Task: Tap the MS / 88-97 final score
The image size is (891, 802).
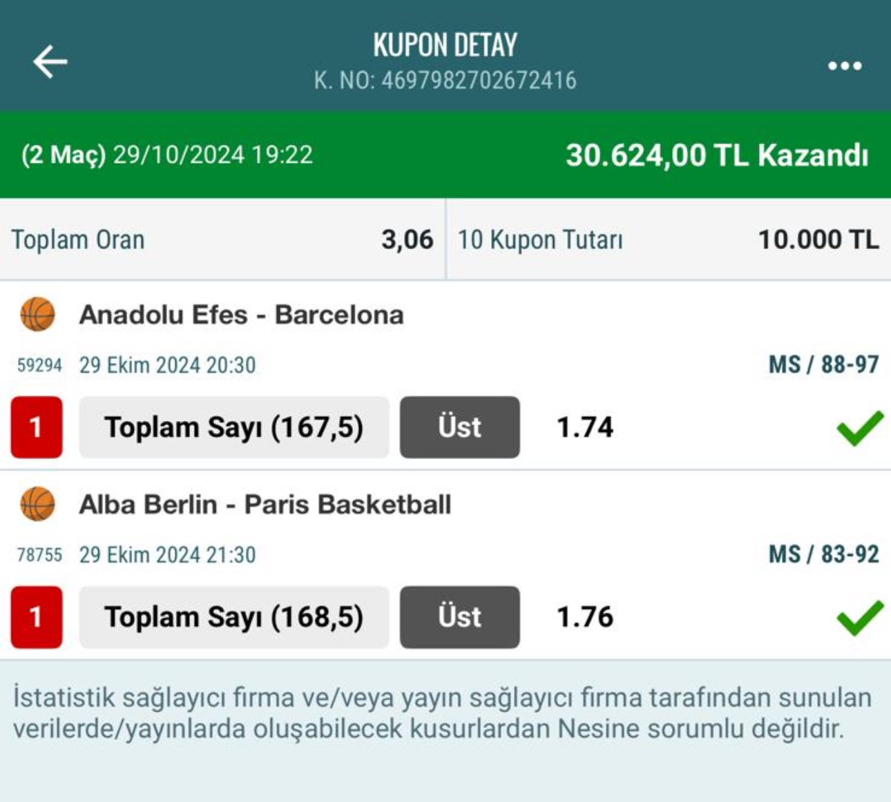Action: 823,364
